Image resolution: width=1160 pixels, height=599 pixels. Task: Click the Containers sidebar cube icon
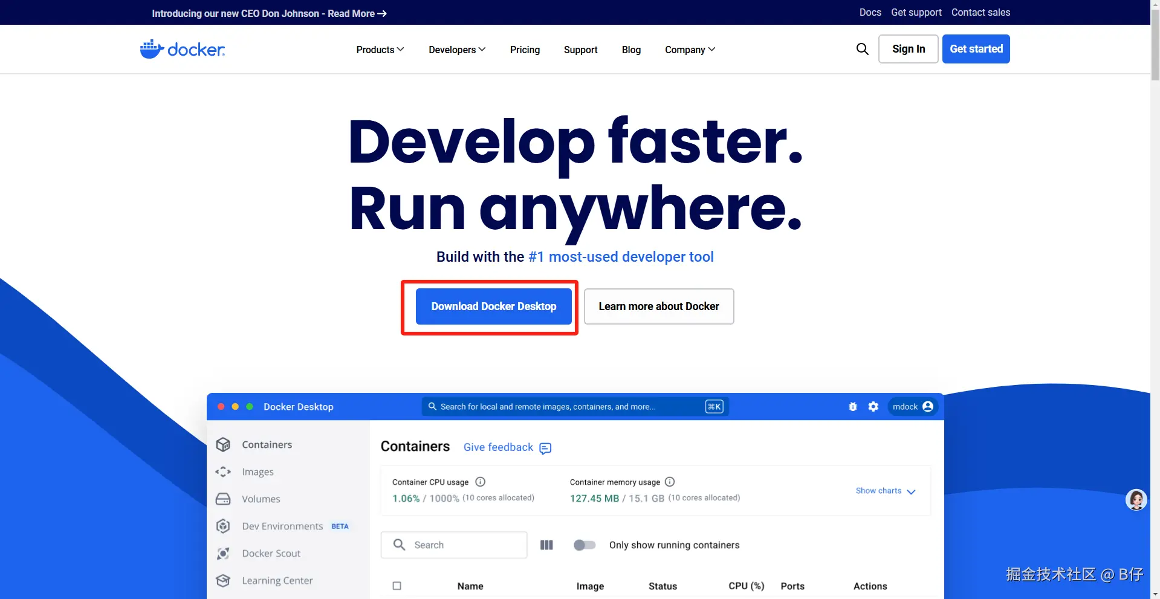223,444
